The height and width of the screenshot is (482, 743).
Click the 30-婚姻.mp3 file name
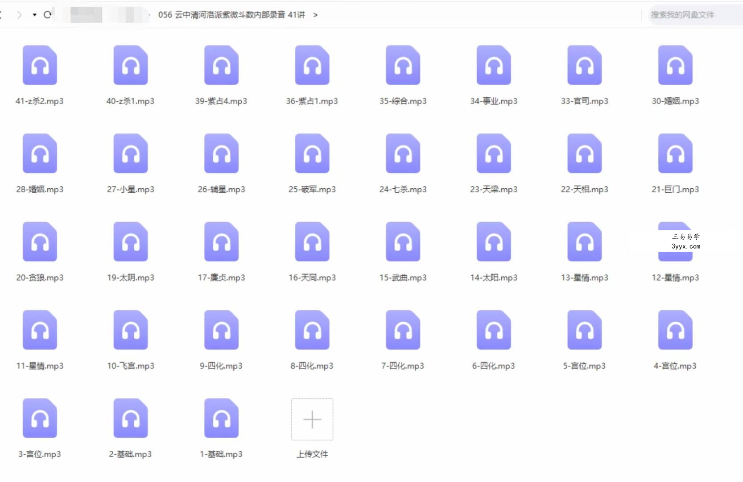(x=675, y=101)
